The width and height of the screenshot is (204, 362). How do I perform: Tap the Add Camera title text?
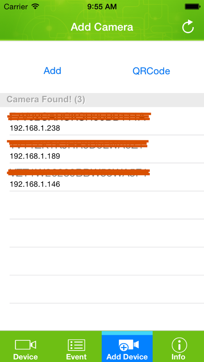click(x=102, y=27)
